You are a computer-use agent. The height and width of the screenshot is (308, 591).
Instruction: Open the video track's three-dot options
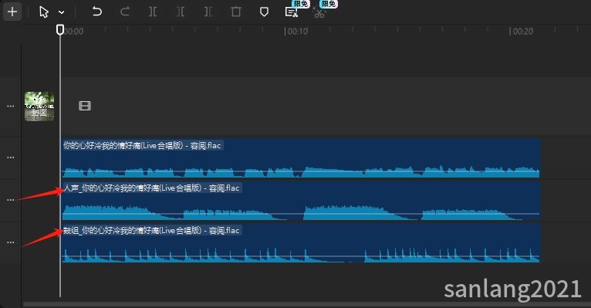click(x=11, y=107)
